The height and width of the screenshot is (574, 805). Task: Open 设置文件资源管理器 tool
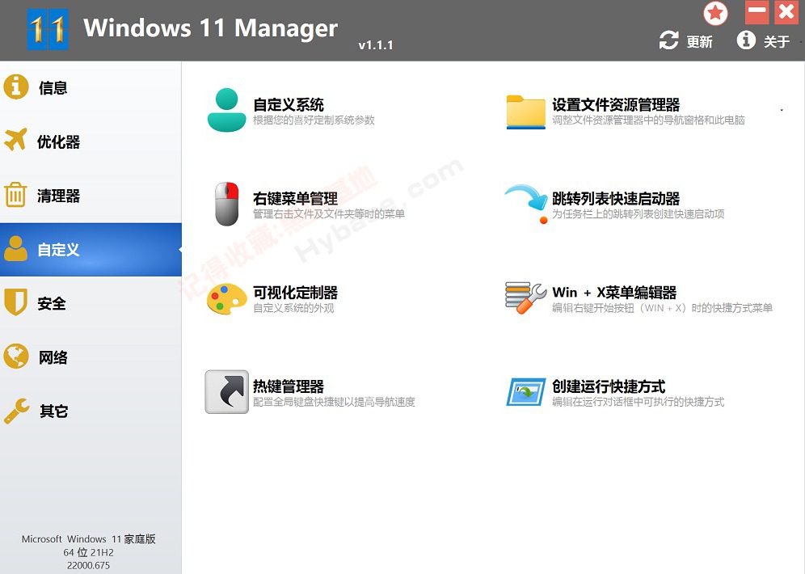(616, 105)
